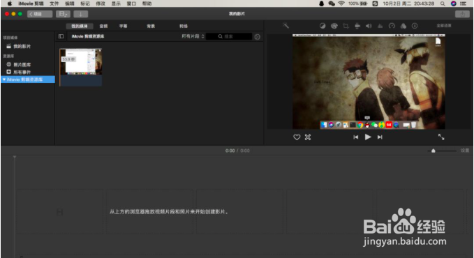Click the QQ penguin menu bar icon
Viewport: 474px width, 258px height.
pyautogui.click(x=321, y=3)
